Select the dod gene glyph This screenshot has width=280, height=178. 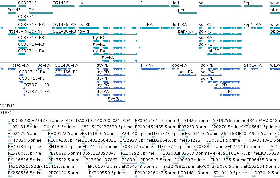176,6
